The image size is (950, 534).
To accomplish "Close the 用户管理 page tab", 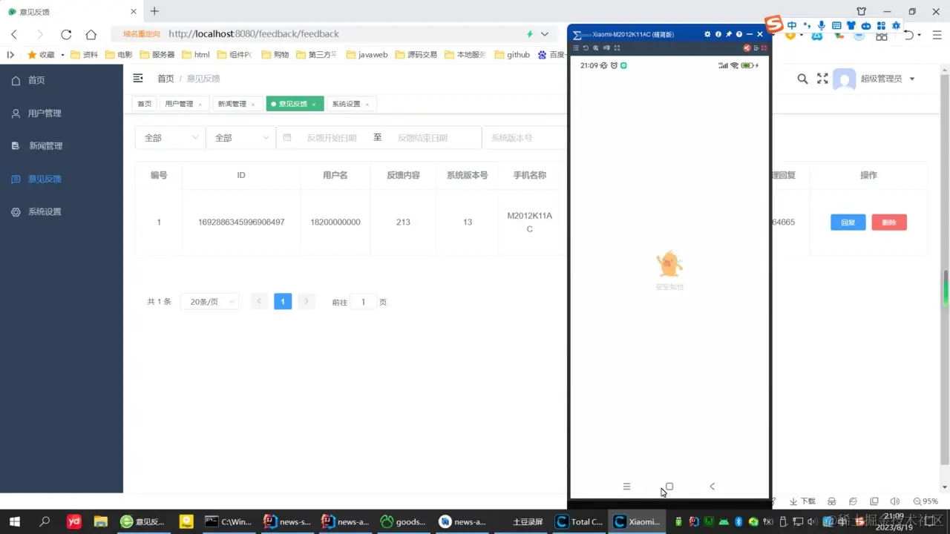I will (200, 105).
